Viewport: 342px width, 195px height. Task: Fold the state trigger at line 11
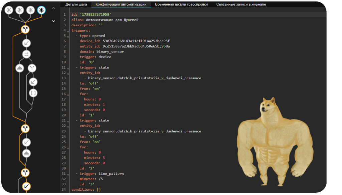click(68, 69)
